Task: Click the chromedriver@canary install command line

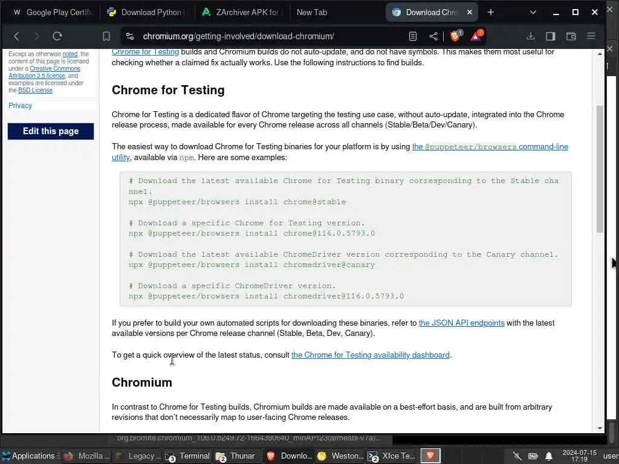Action: pyautogui.click(x=251, y=265)
